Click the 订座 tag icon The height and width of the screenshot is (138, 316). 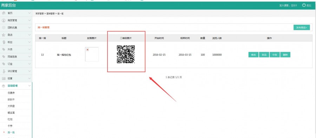(x=4, y=64)
